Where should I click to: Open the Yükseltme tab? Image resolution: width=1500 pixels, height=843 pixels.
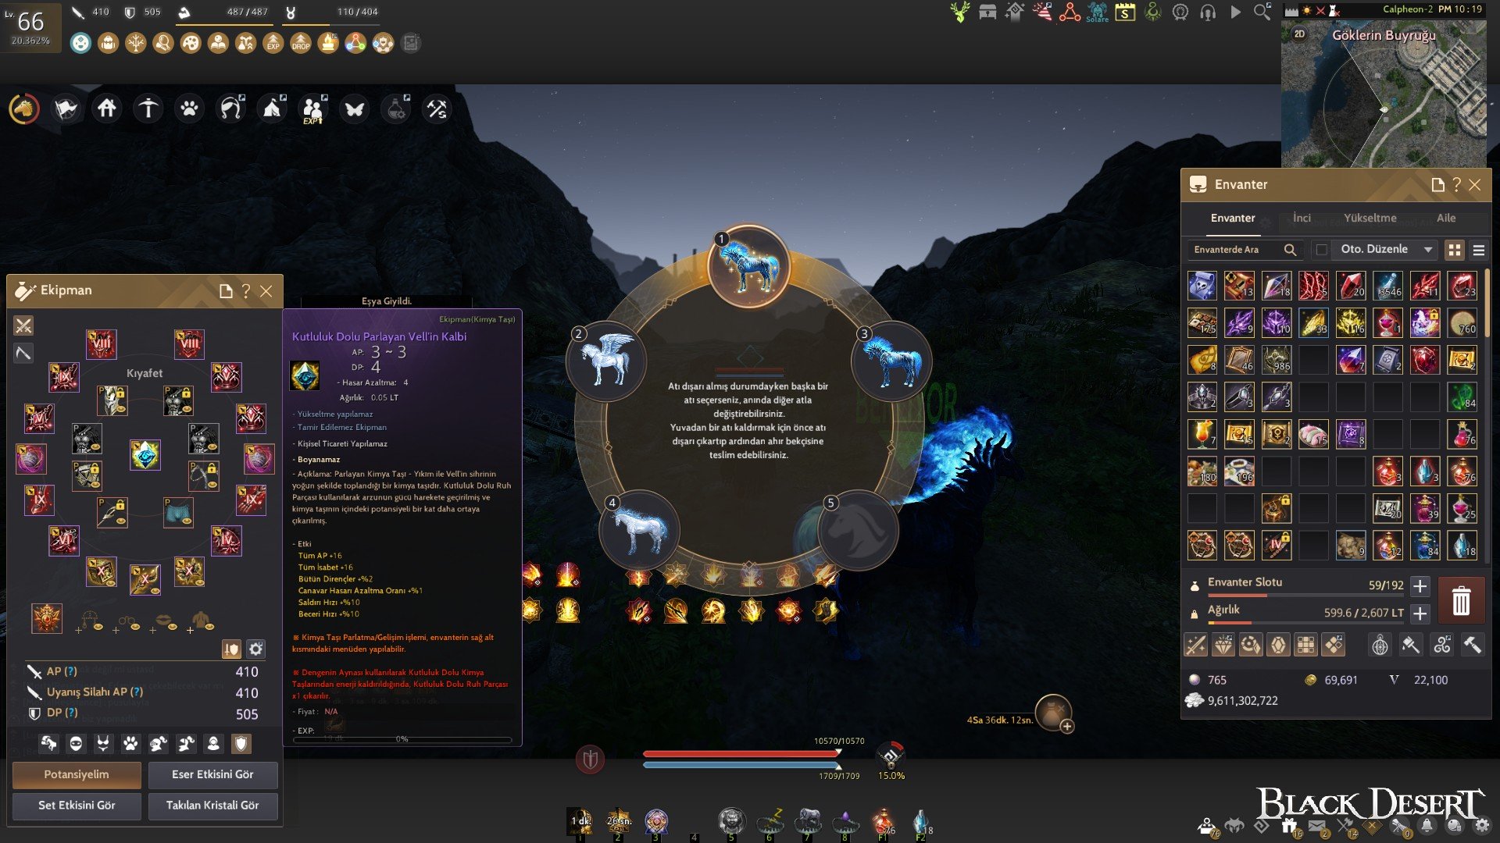[x=1370, y=219]
